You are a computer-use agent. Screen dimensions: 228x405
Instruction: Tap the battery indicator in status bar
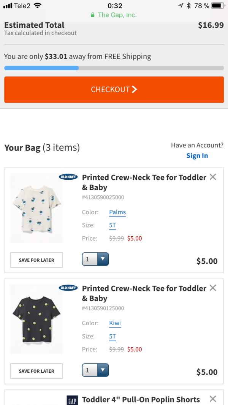tap(218, 5)
